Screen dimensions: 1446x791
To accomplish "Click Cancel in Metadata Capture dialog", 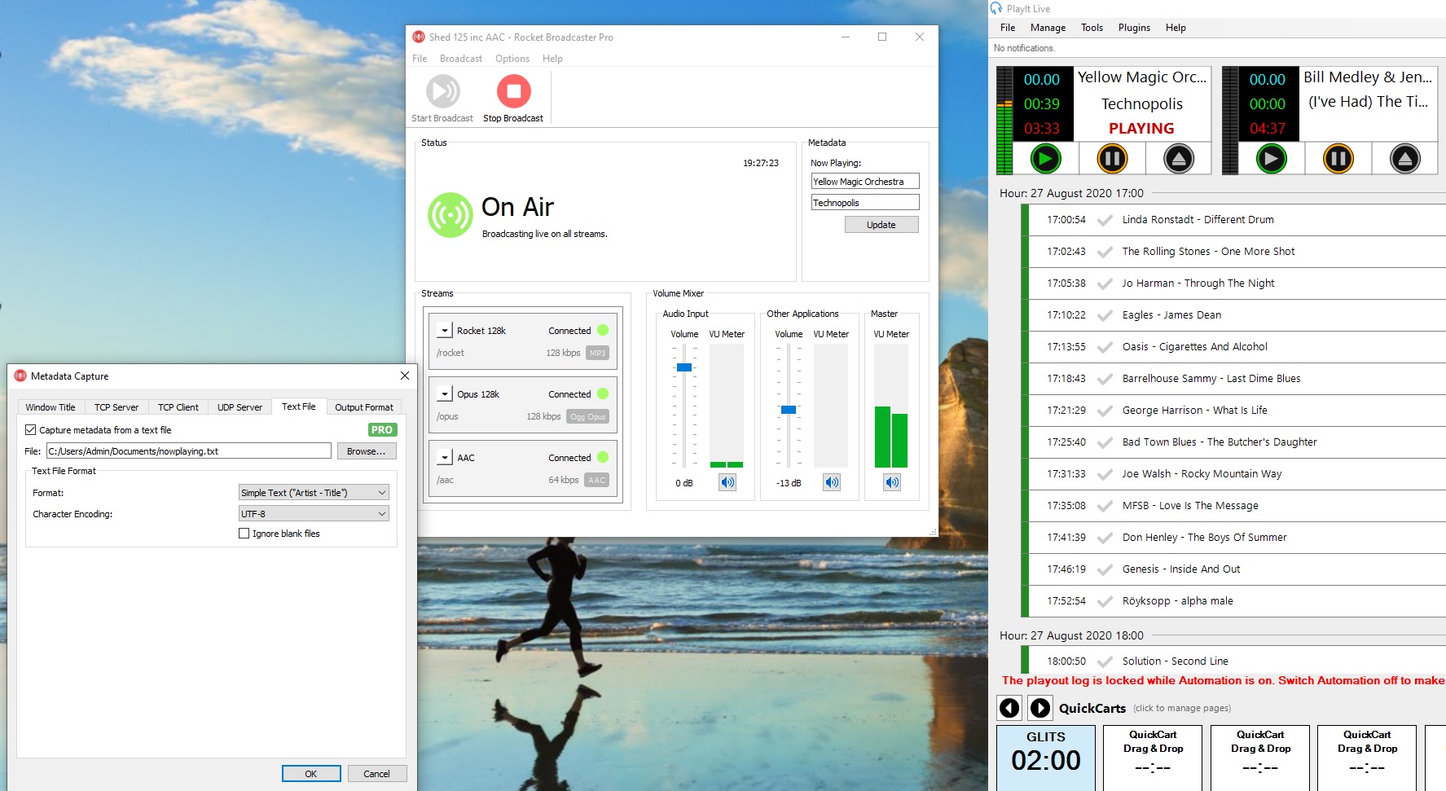I will 376,774.
